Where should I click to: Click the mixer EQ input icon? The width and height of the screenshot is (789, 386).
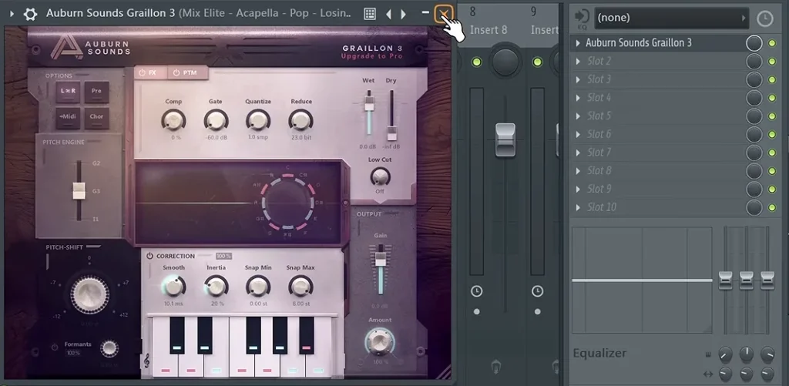[x=583, y=18]
